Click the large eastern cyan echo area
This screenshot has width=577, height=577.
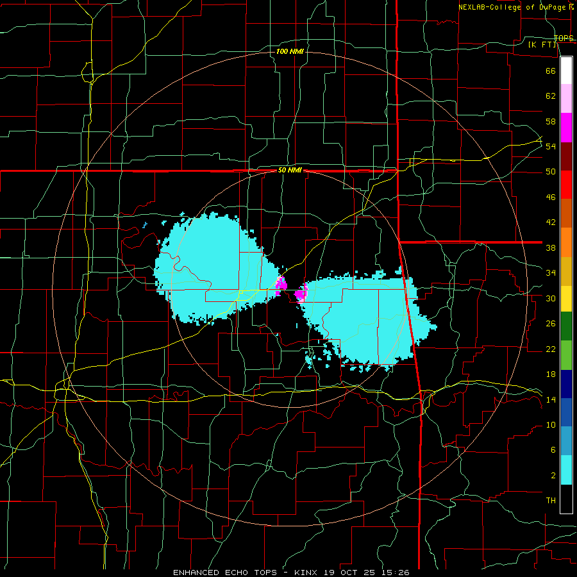tap(368, 320)
